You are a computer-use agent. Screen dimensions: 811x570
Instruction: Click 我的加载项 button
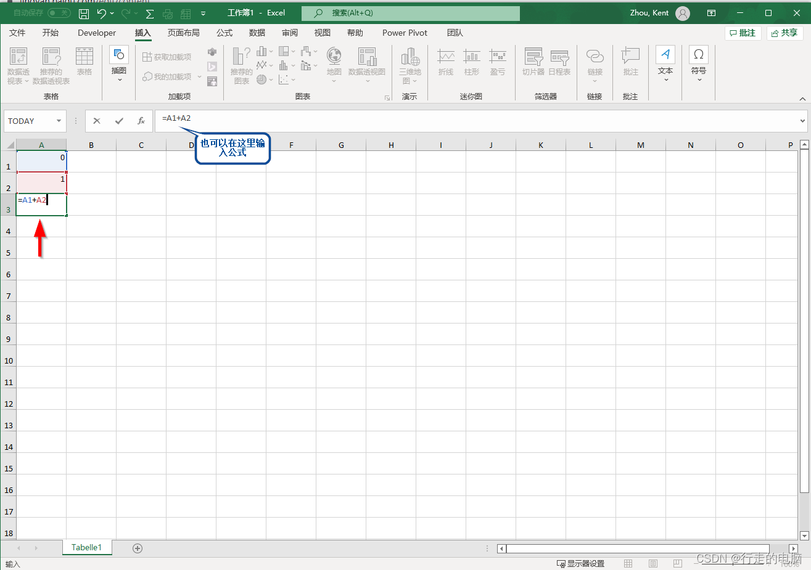tap(167, 76)
